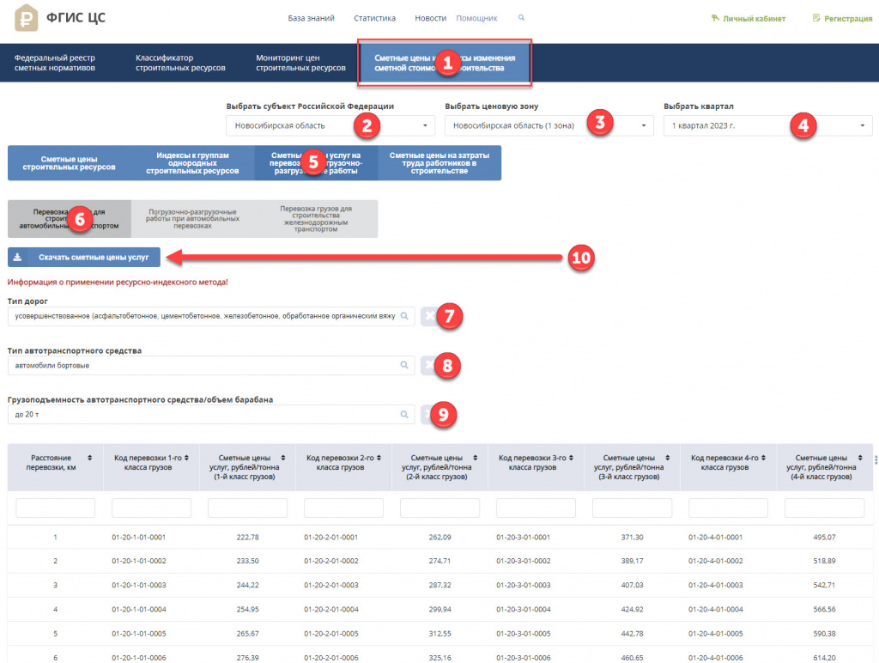Select Сметные цены строительных ресурсов tab
879x663 pixels.
pos(70,162)
